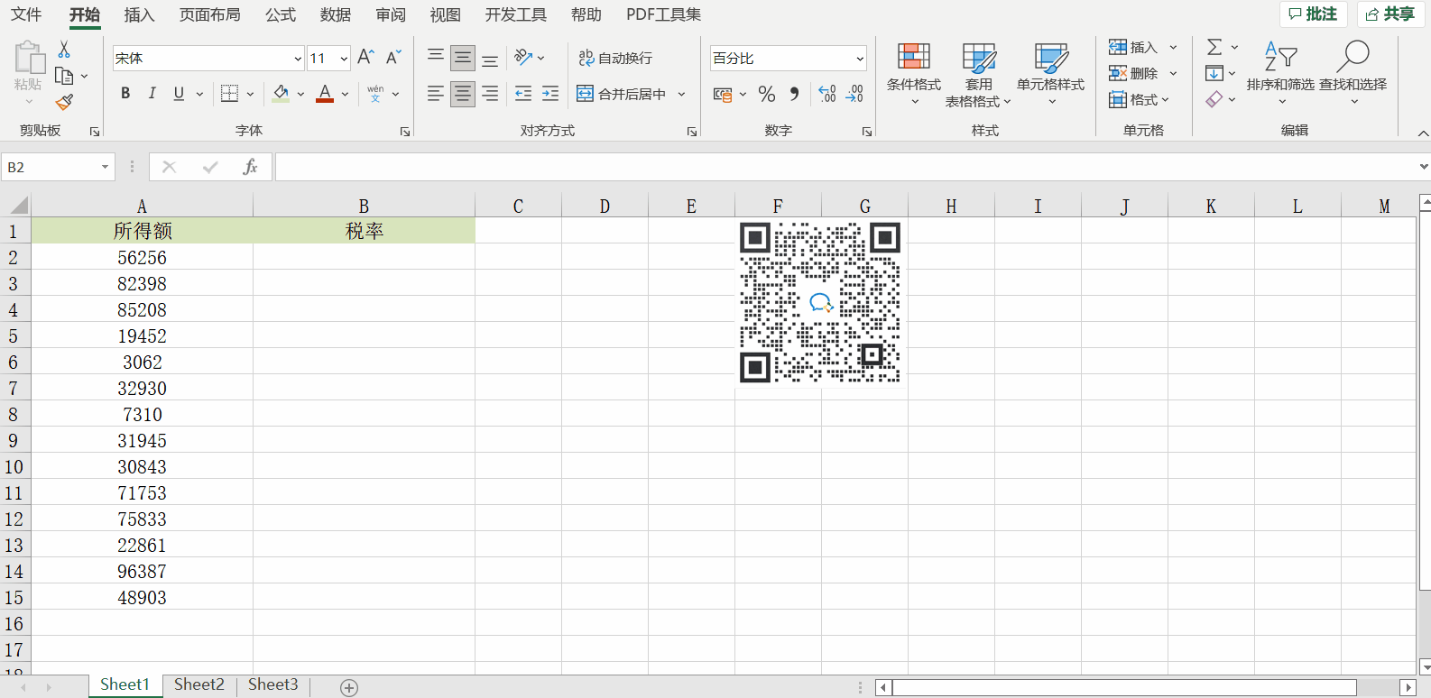This screenshot has width=1431, height=698.
Task: Open the 文件 File menu
Action: 26,14
